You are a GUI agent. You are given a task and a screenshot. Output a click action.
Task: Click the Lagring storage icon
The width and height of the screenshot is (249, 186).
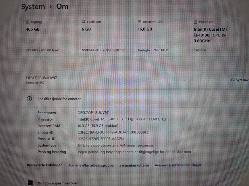point(27,22)
